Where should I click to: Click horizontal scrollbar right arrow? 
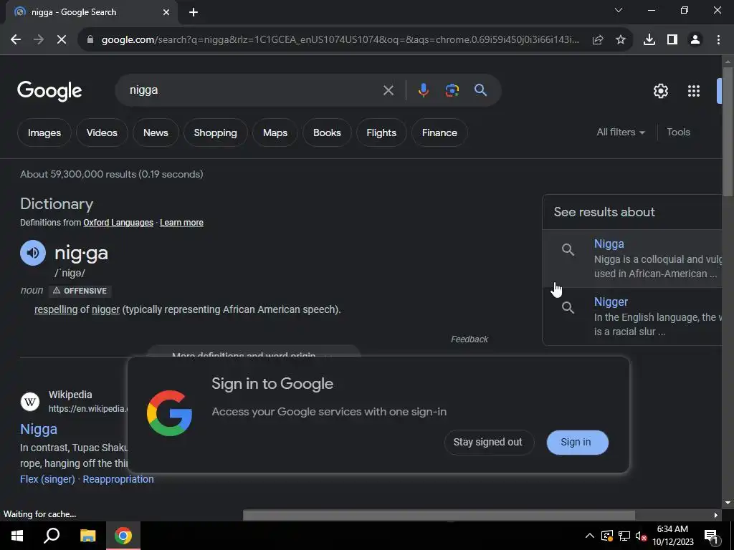tap(716, 515)
